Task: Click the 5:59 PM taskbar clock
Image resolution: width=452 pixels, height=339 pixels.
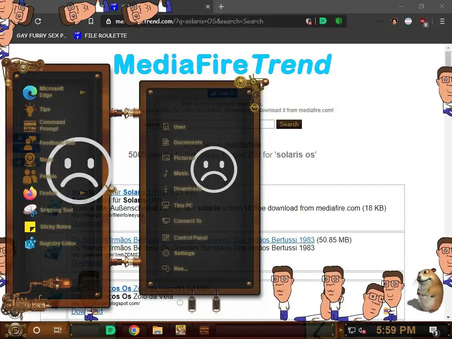Action: [x=395, y=330]
